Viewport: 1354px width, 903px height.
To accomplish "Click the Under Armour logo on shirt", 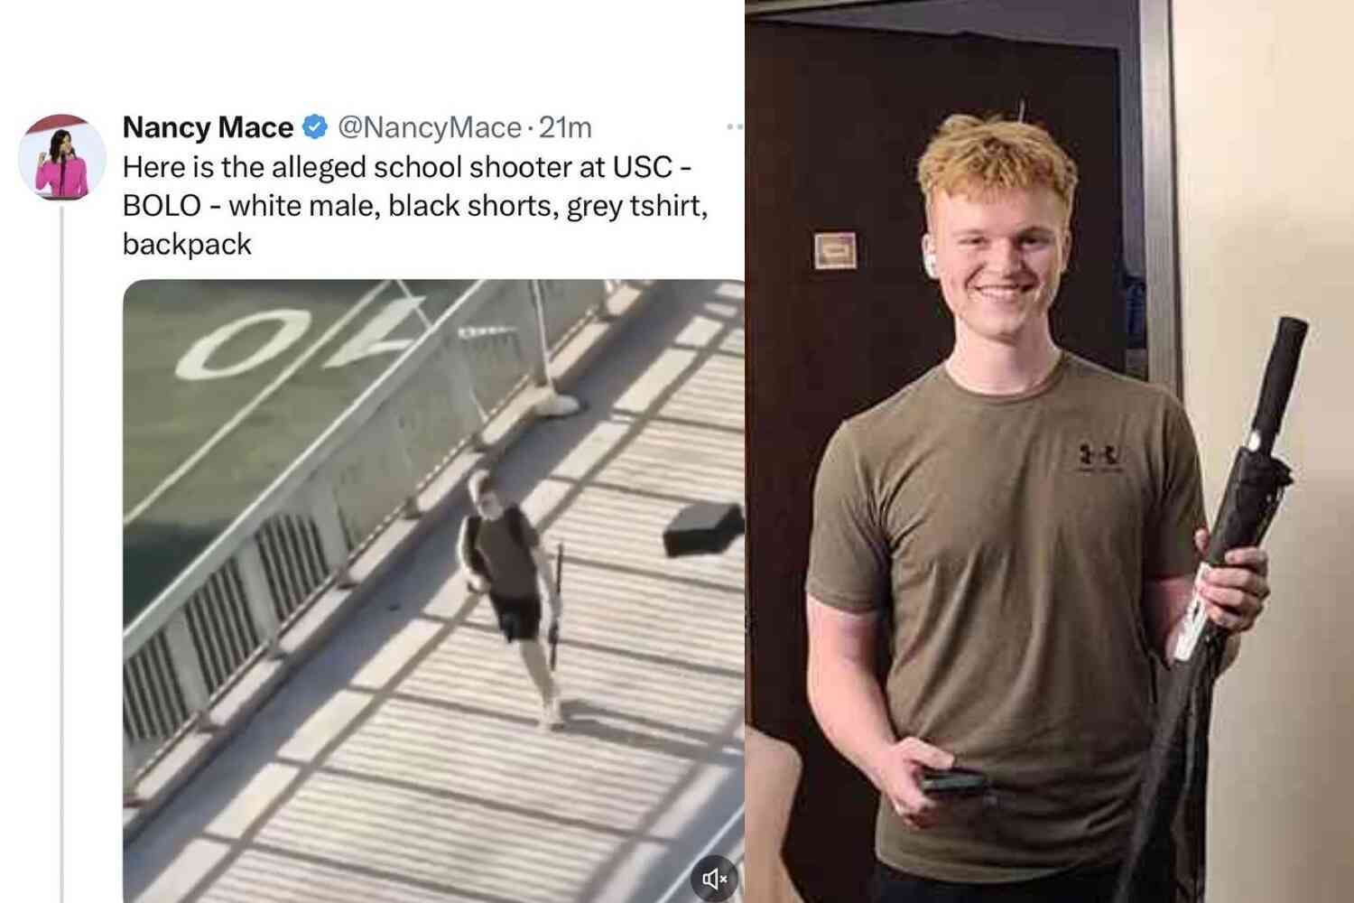I will point(1099,456).
